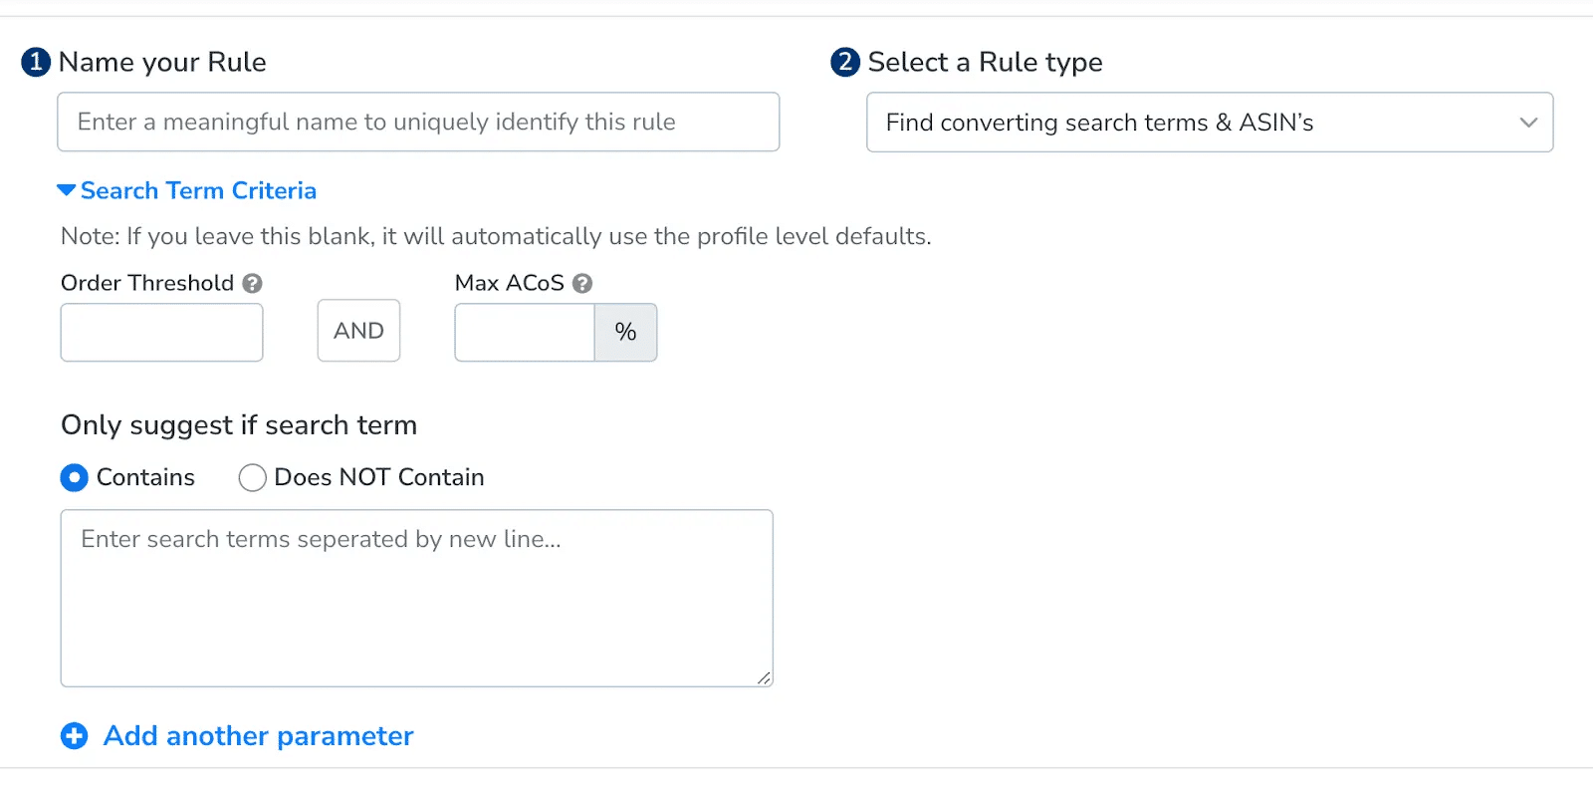The width and height of the screenshot is (1593, 789).
Task: Click the blue plus circle icon
Action: 75,736
